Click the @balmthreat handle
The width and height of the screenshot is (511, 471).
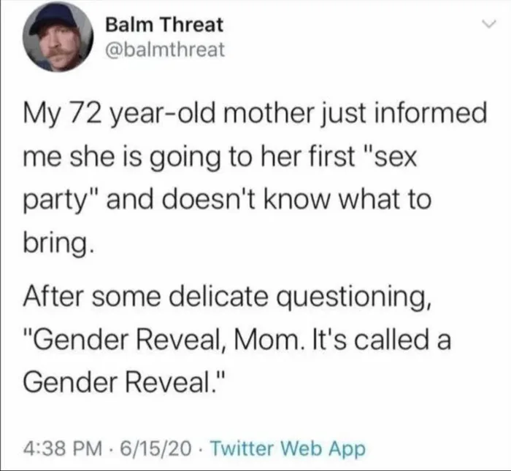pyautogui.click(x=161, y=50)
